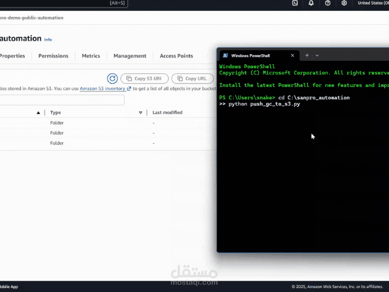Sort by Type using descending arrow
Viewport: 389px width, 292px height.
pos(140,113)
